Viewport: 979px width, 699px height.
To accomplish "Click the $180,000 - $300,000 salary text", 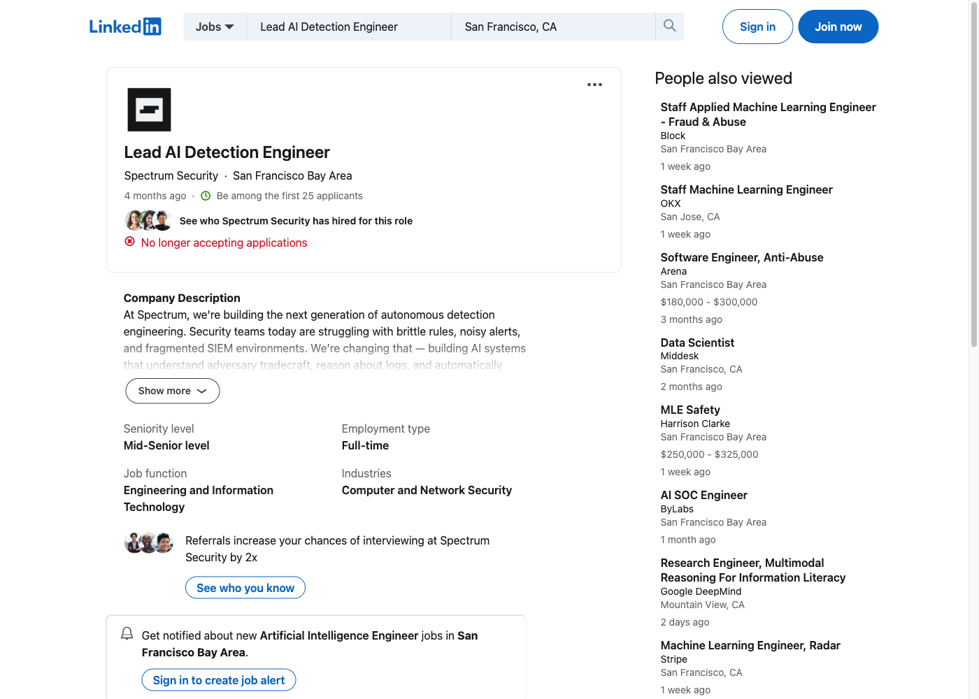I will pos(709,302).
